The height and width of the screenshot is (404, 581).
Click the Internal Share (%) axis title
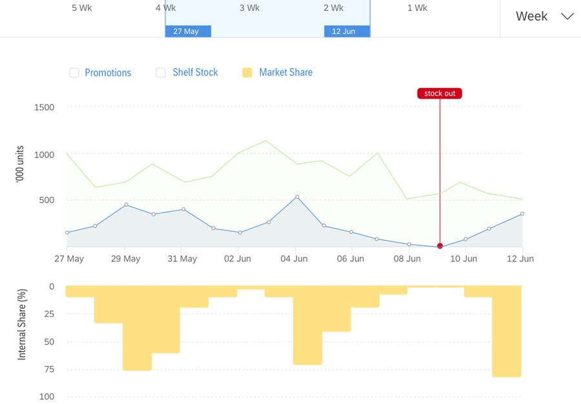point(22,325)
